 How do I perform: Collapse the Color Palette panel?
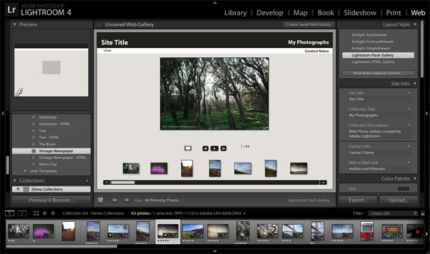[415, 179]
